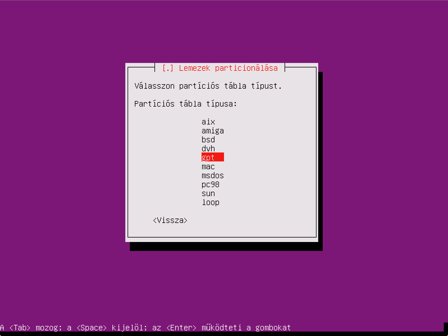Click the Lemezek particionálása dialog title

coord(220,68)
